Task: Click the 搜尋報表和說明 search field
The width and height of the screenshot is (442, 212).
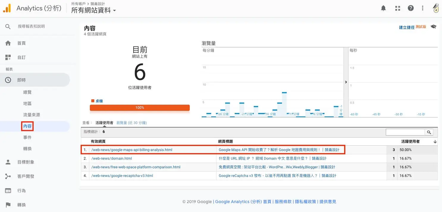Action: [x=31, y=26]
